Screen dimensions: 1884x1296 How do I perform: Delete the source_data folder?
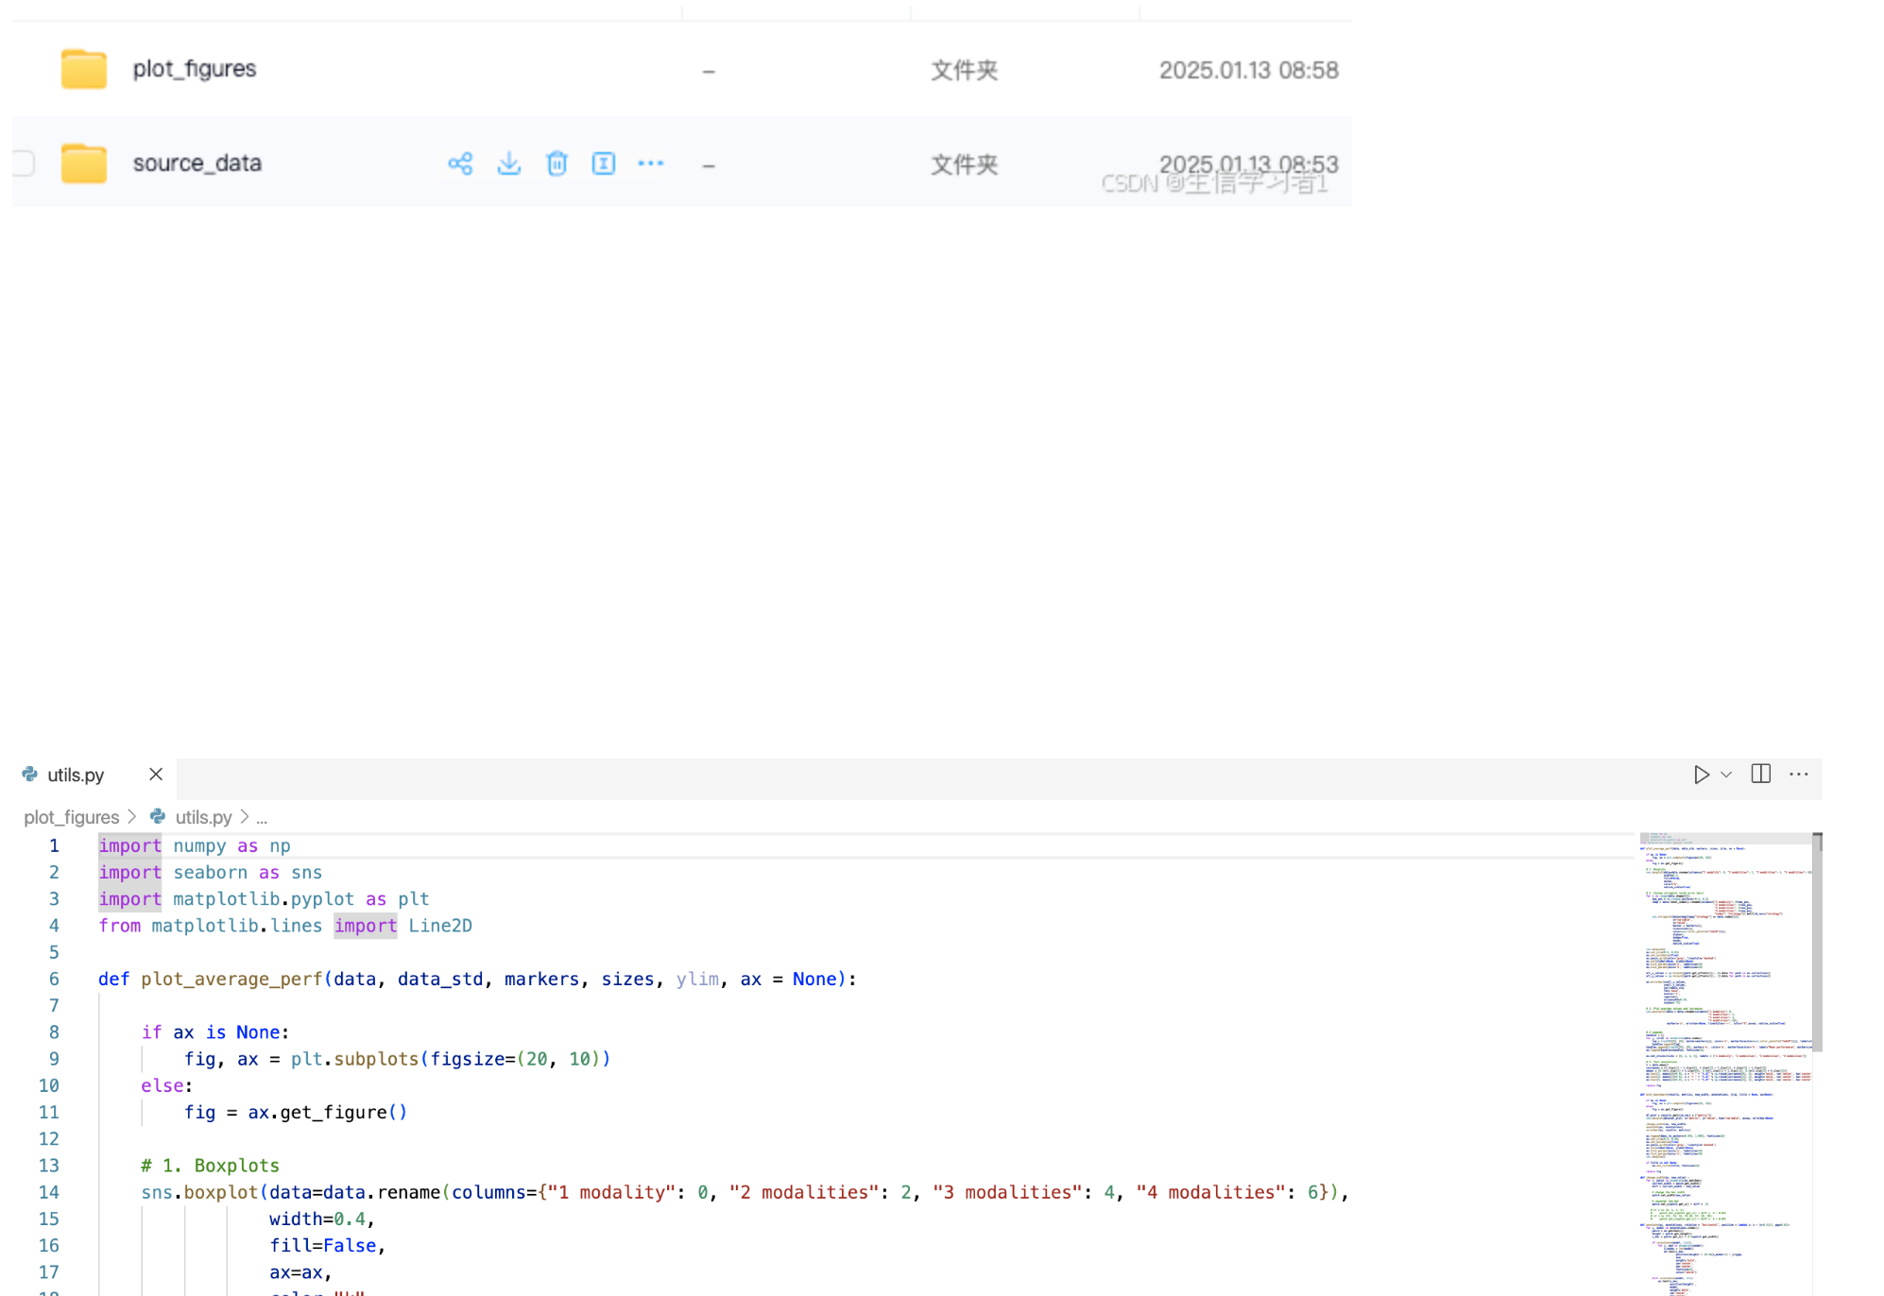[557, 163]
